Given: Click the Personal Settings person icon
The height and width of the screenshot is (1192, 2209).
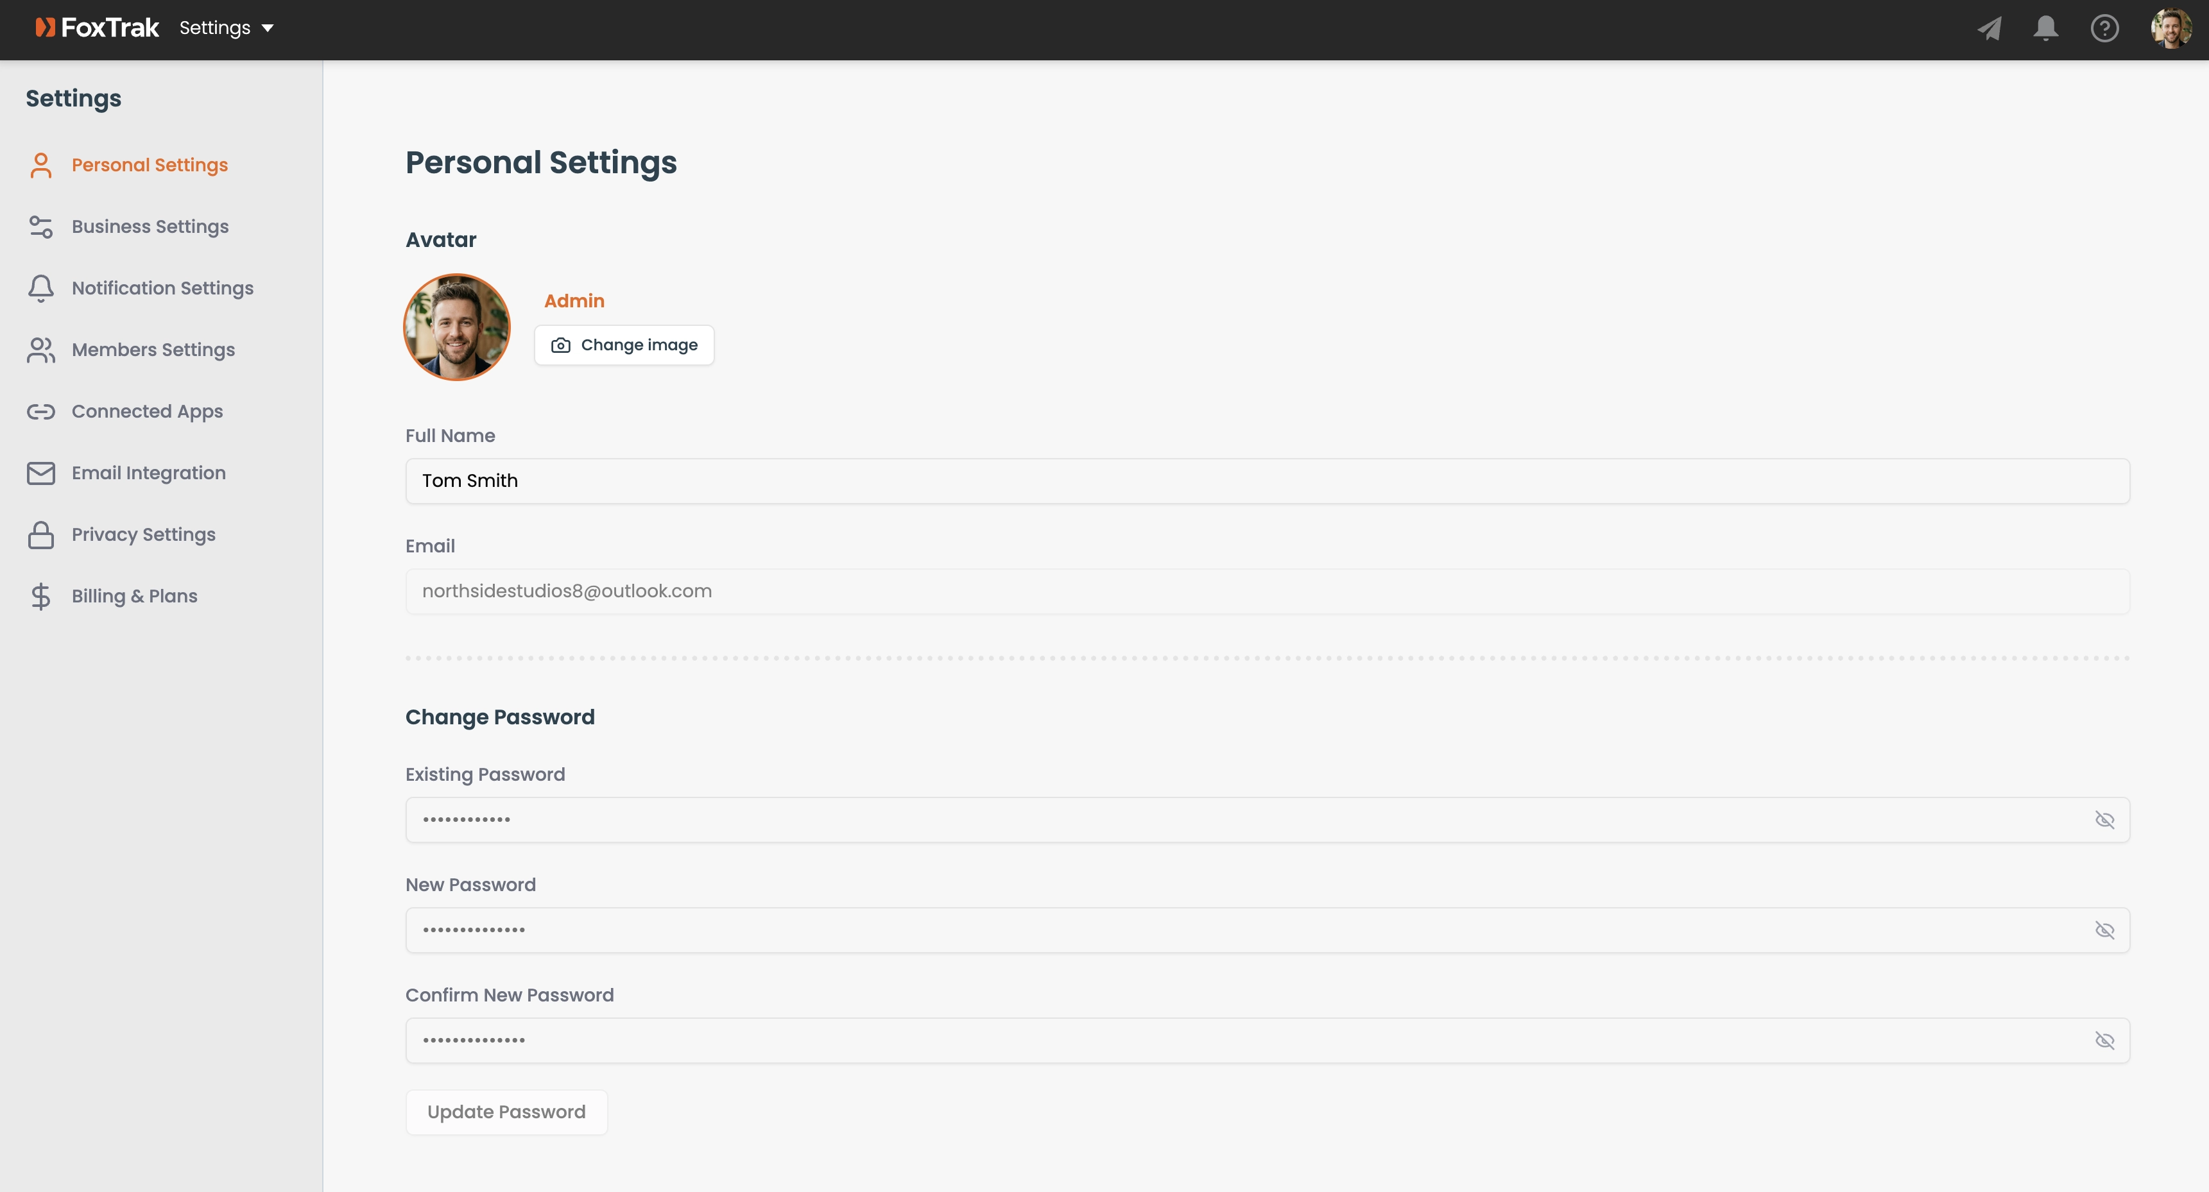Looking at the screenshot, I should point(40,166).
